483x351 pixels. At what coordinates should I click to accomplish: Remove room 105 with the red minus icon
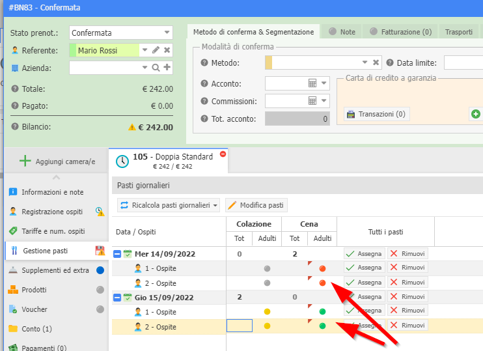point(223,154)
